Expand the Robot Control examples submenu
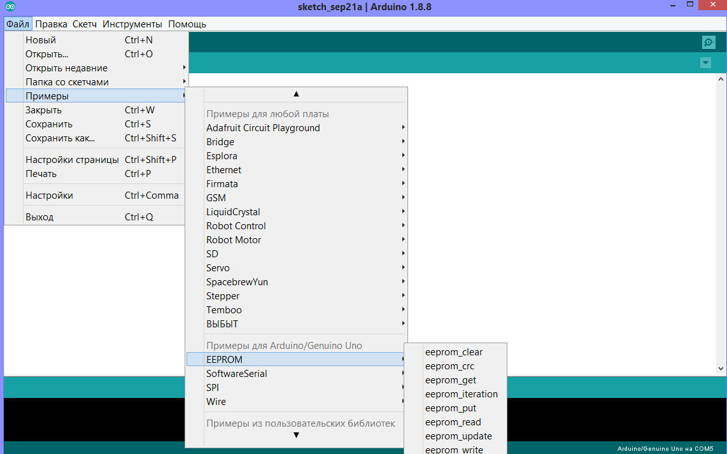Viewport: 727px width, 454px height. coord(296,226)
